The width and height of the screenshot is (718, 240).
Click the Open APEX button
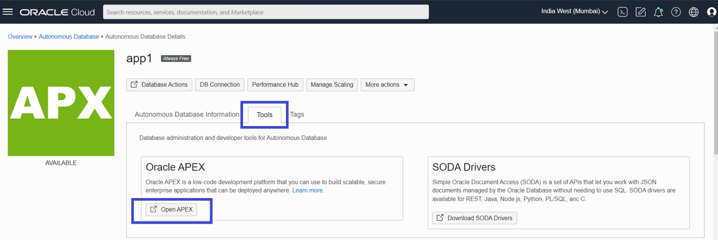tap(172, 209)
